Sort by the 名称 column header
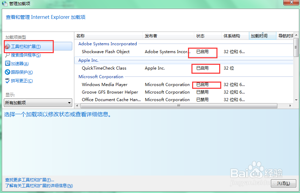 tap(109, 36)
